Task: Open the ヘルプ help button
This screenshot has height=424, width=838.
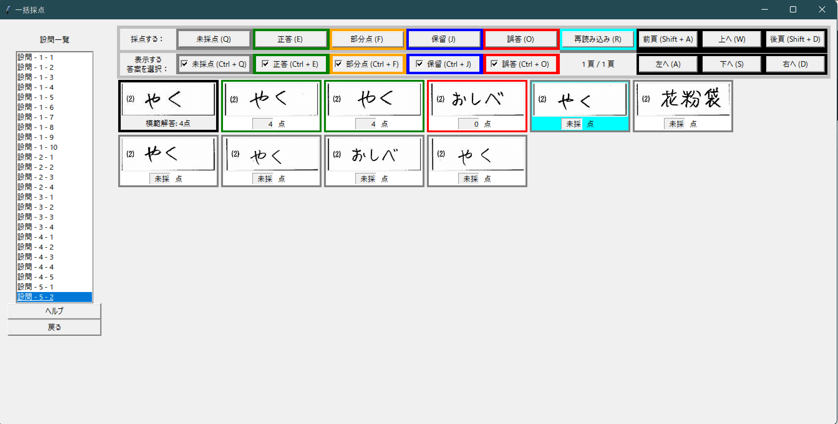Action: pyautogui.click(x=54, y=311)
